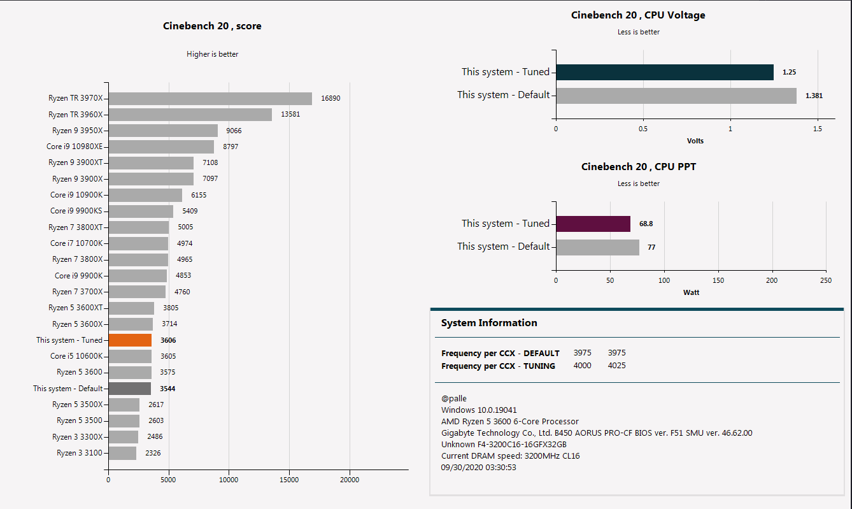Click the 'Ryzen 9 3950X' label

tap(77, 131)
